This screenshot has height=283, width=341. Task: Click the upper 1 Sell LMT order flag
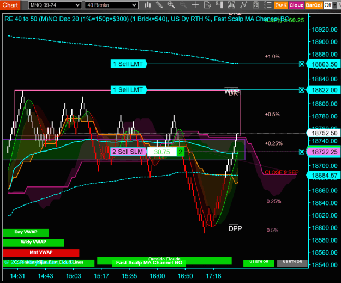[128, 64]
